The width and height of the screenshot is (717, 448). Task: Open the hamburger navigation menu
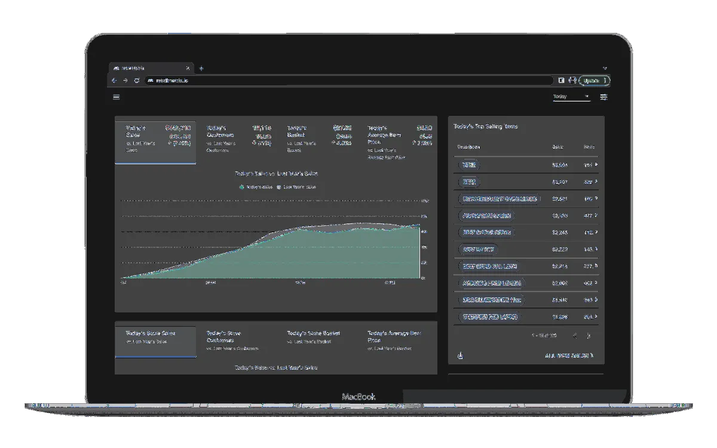(117, 97)
